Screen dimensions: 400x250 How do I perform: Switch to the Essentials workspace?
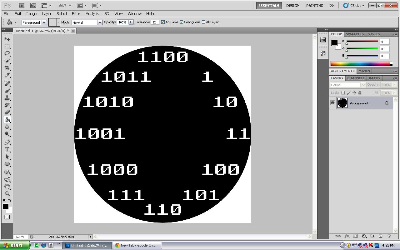pyautogui.click(x=269, y=5)
